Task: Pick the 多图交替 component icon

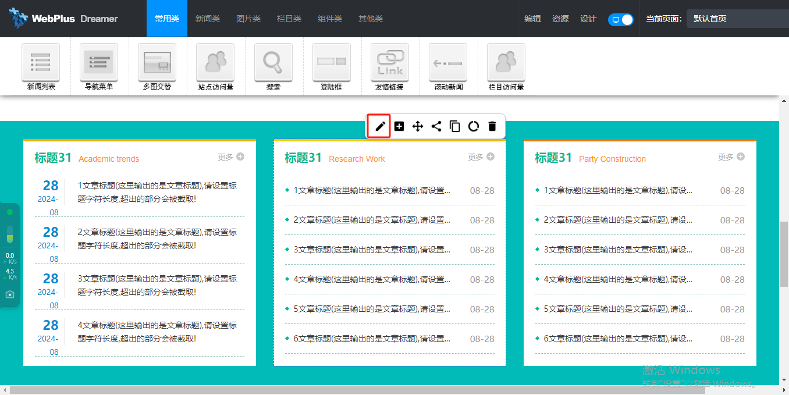Action: (x=157, y=62)
